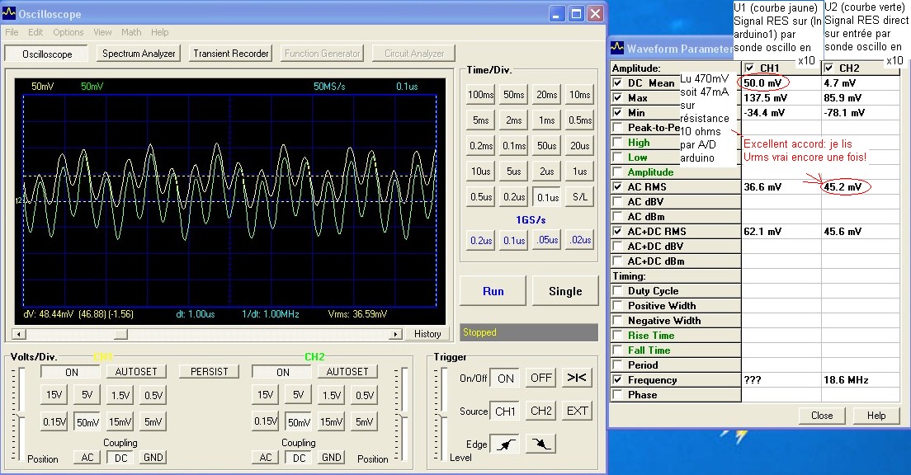The height and width of the screenshot is (475, 911).
Task: Enable High measurement checkbox
Action: click(617, 143)
